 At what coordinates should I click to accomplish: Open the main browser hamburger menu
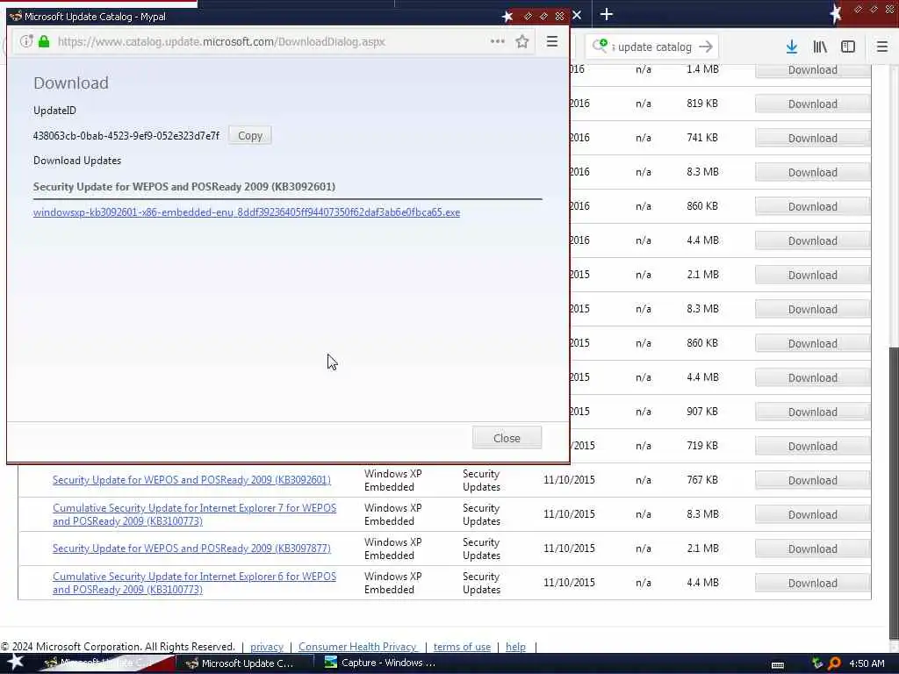click(882, 47)
